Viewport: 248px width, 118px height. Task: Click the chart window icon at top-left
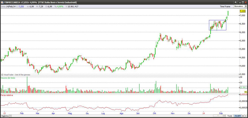(2, 2)
